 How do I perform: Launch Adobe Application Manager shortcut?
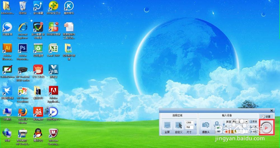coord(53,94)
